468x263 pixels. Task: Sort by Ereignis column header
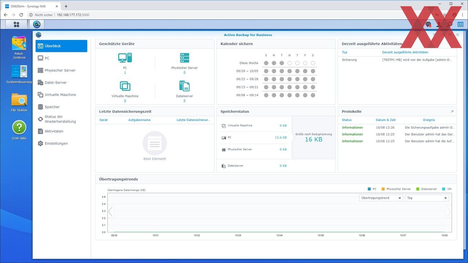point(429,120)
